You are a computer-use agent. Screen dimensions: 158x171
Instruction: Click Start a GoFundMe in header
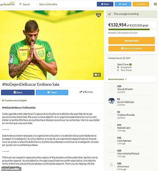click(x=48, y=4)
